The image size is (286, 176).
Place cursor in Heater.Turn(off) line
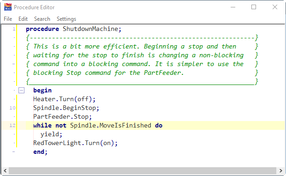[64, 99]
